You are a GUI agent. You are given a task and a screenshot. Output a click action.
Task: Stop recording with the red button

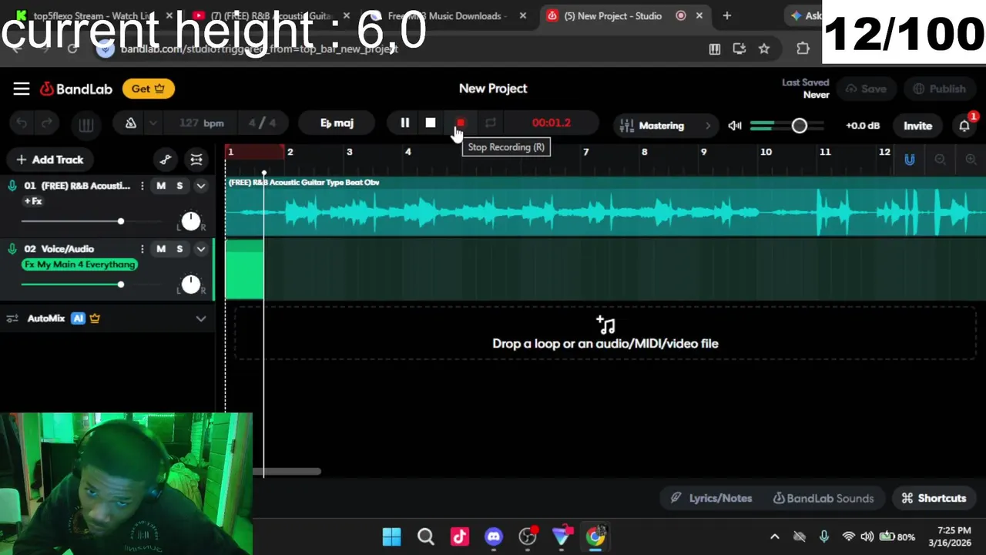coord(460,123)
